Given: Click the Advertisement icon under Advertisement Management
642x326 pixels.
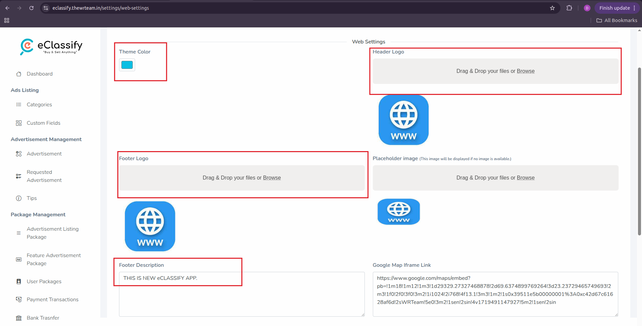Looking at the screenshot, I should (x=19, y=153).
